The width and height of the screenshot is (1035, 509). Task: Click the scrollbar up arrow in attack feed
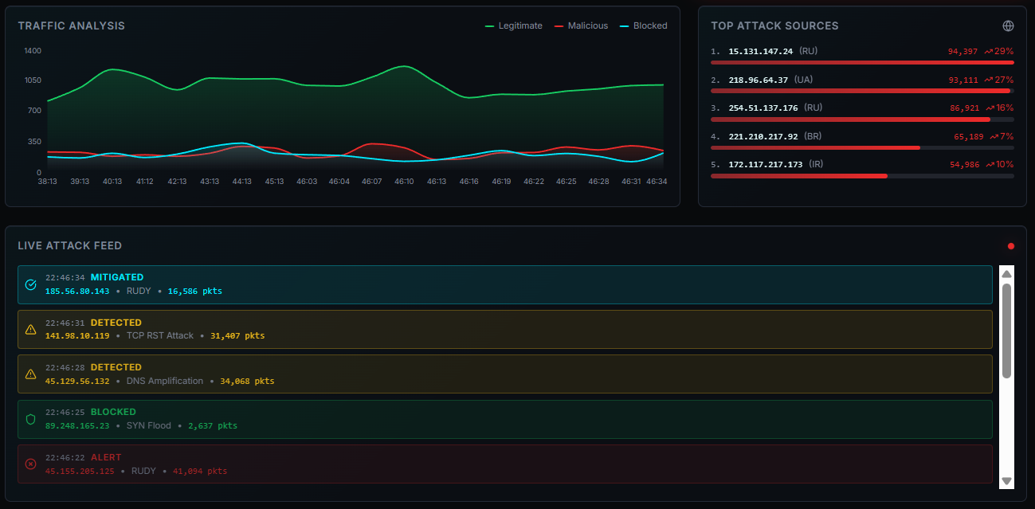point(1006,274)
